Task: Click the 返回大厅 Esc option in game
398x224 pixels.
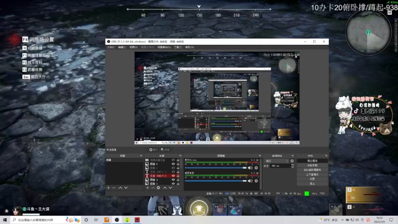Action: pos(34,77)
